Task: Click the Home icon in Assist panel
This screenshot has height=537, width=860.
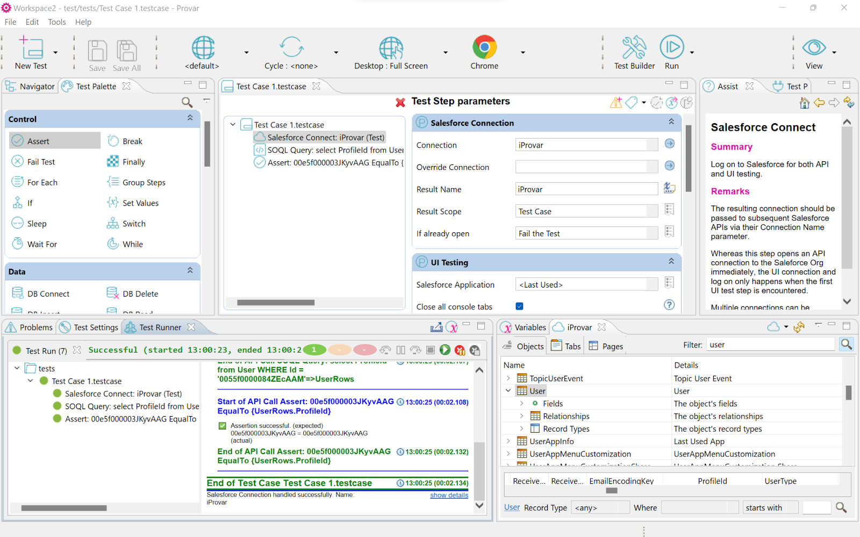Action: point(805,103)
